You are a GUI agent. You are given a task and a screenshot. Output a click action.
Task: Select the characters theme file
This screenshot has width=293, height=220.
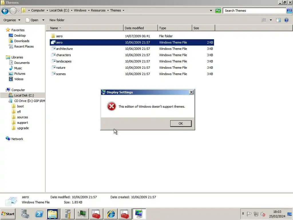(x=132, y=55)
